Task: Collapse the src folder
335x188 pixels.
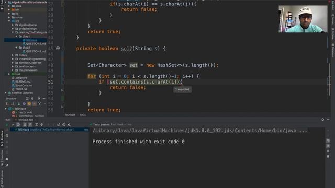Action: 9,21
